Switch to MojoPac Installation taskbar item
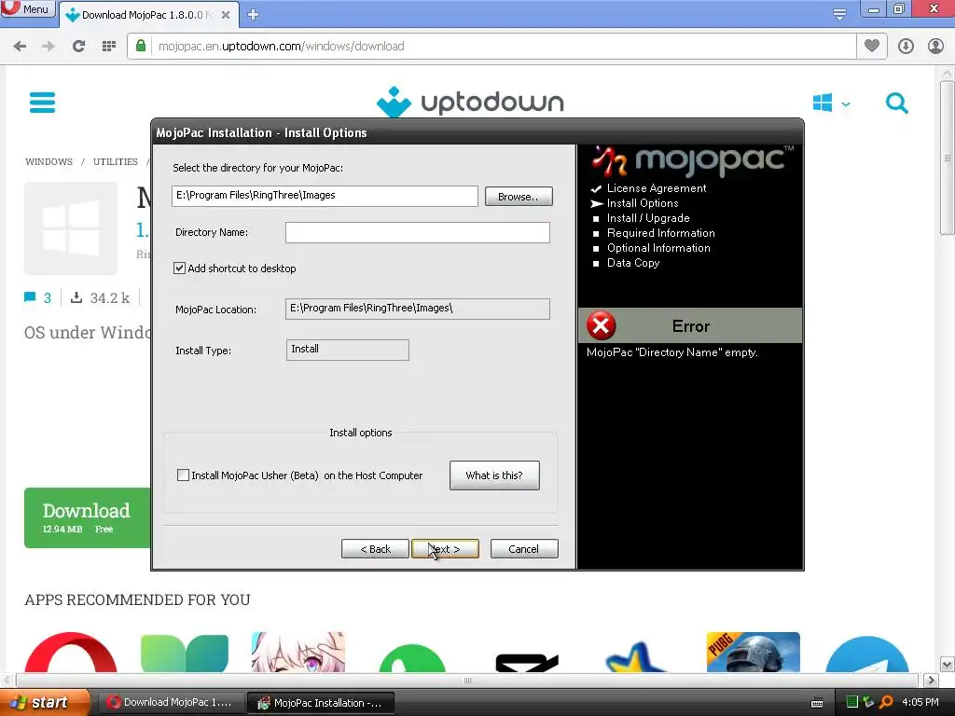The height and width of the screenshot is (716, 955). point(321,703)
